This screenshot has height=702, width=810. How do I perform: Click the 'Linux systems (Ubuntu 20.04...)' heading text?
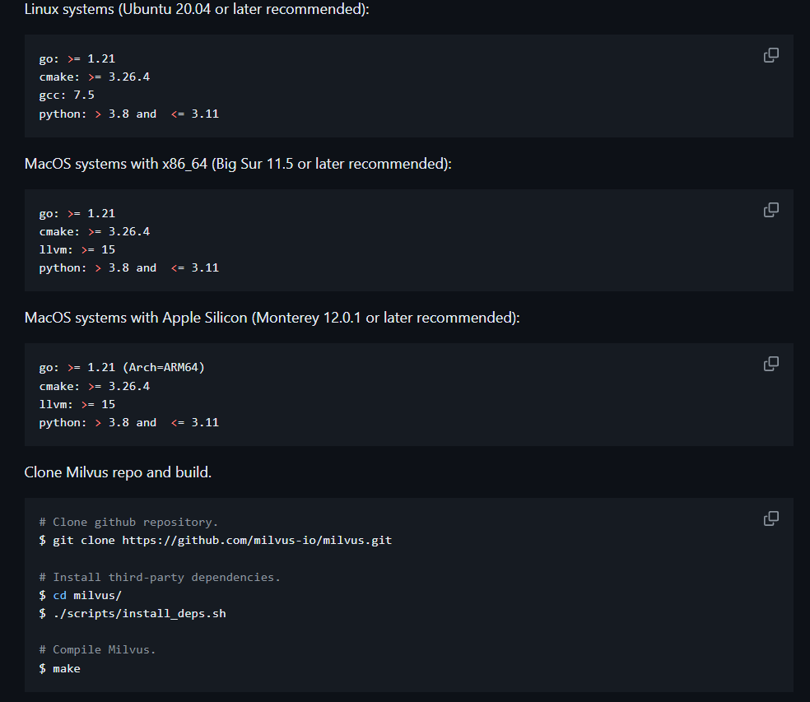coord(197,9)
